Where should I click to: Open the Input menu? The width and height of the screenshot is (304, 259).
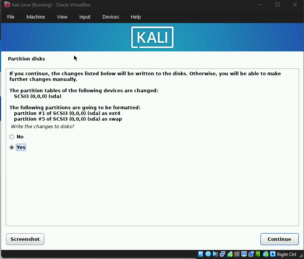pos(85,17)
